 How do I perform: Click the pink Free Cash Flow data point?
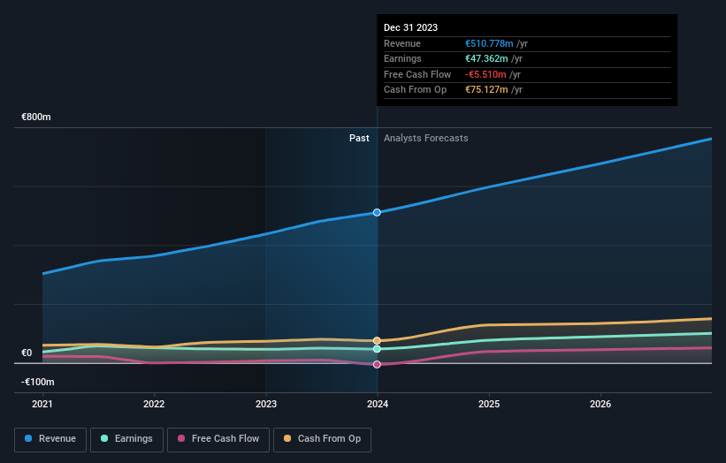pyautogui.click(x=377, y=364)
